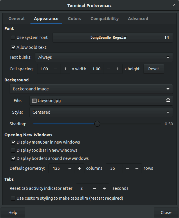
Task: Enable the Use system font checkbox
Action: click(13, 37)
